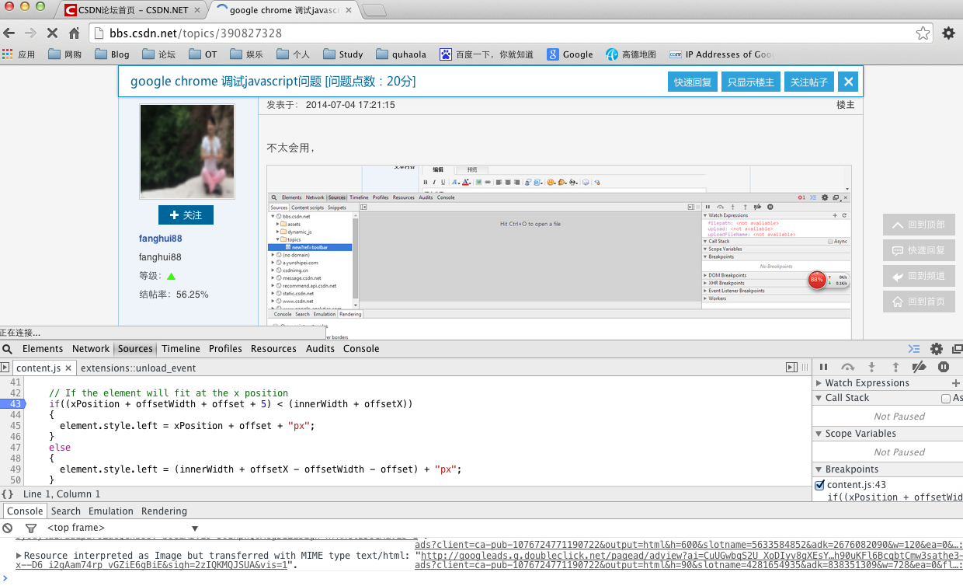Step into next function call
The height and width of the screenshot is (586, 963).
pos(872,368)
